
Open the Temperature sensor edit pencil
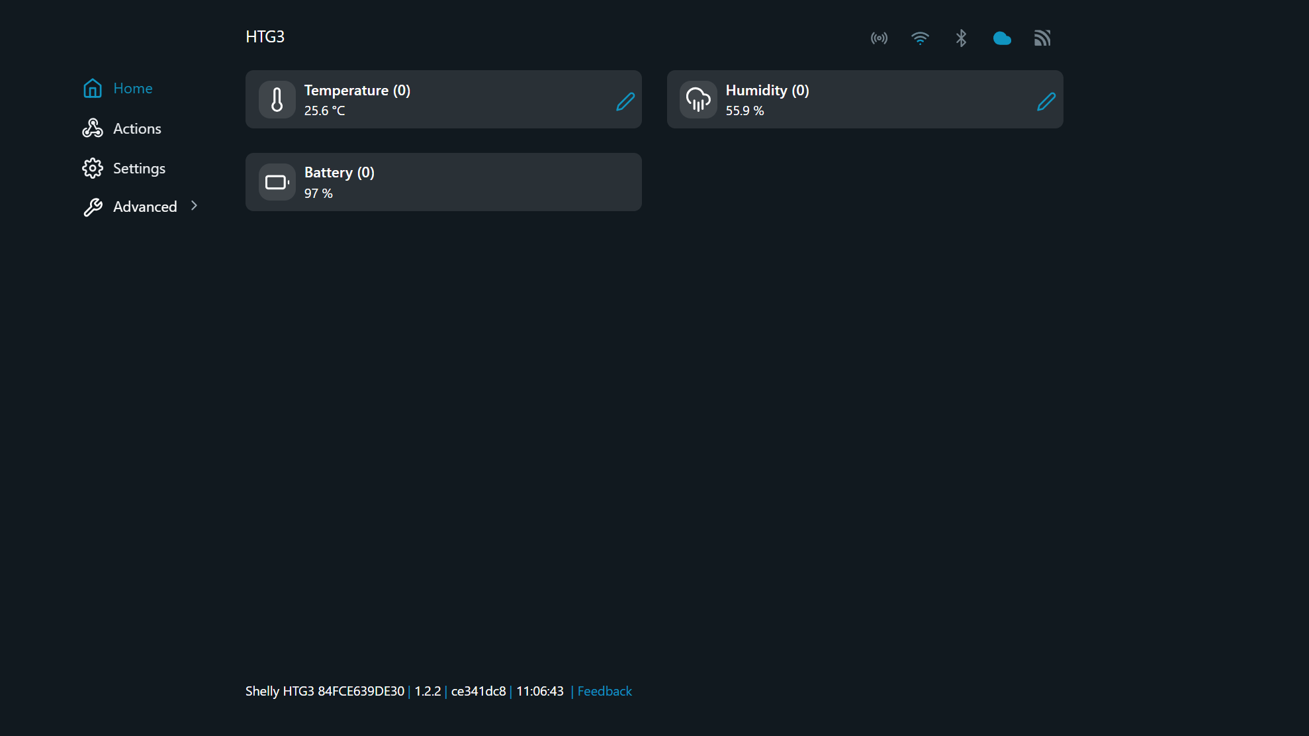point(625,102)
